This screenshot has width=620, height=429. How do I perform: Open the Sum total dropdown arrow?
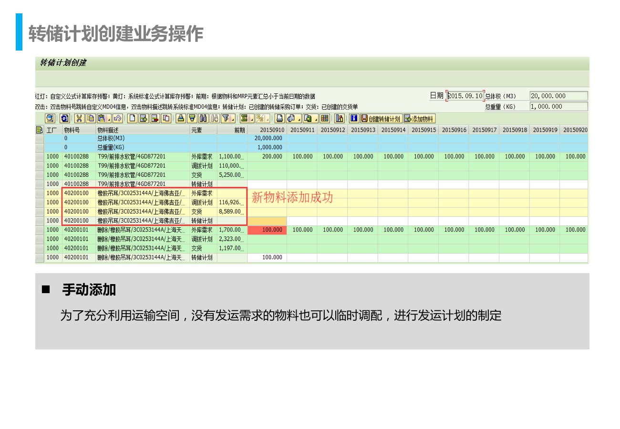252,119
